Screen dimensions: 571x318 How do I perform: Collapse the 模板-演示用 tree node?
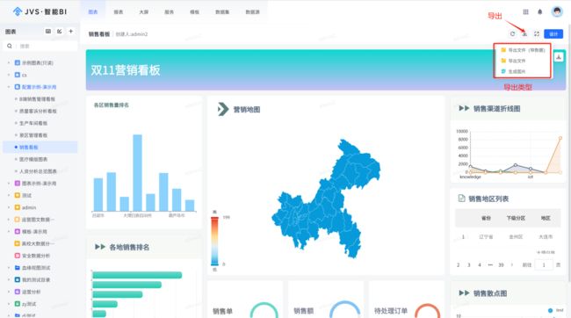point(9,231)
